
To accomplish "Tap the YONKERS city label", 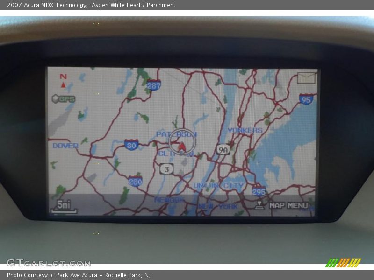I will point(245,130).
